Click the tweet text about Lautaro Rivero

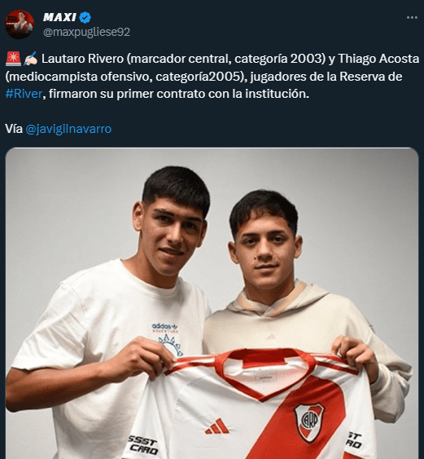pyautogui.click(x=212, y=77)
